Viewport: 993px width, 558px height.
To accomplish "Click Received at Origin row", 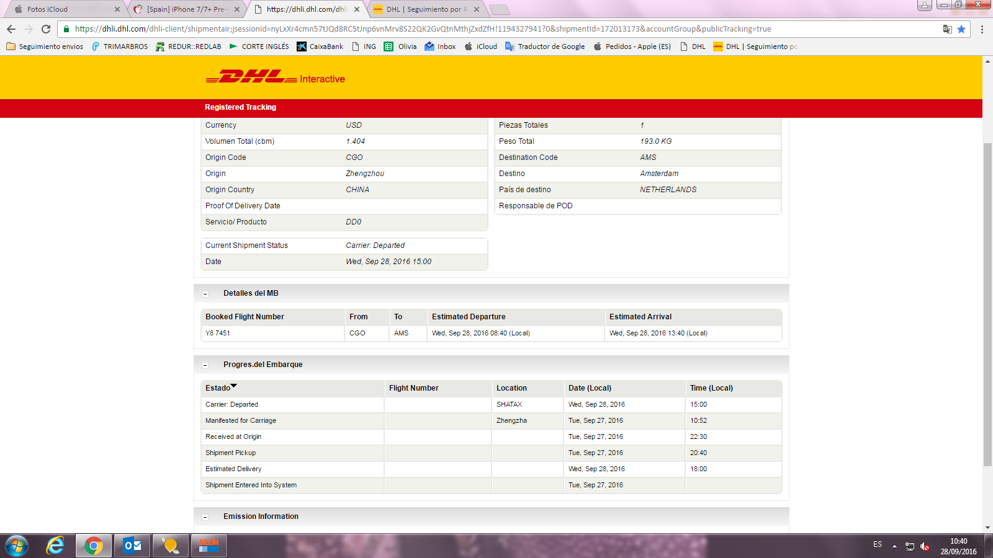I will click(x=491, y=437).
